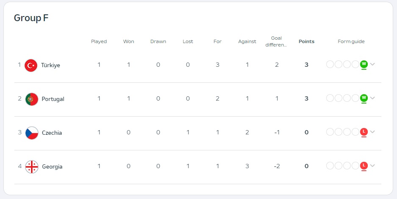Open the Czechia team link
The width and height of the screenshot is (397, 199).
[x=52, y=133]
